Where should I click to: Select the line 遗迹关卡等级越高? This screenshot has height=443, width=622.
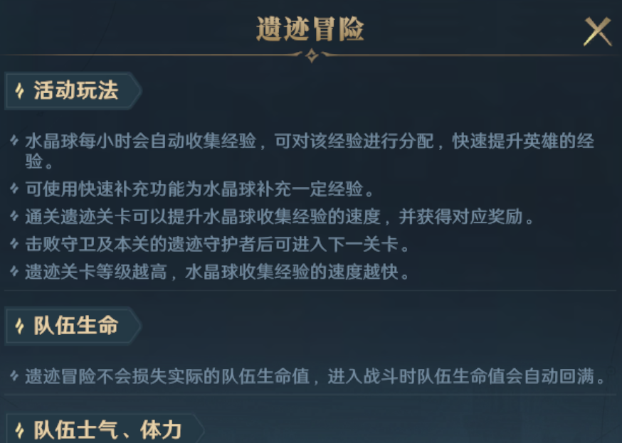[217, 272]
